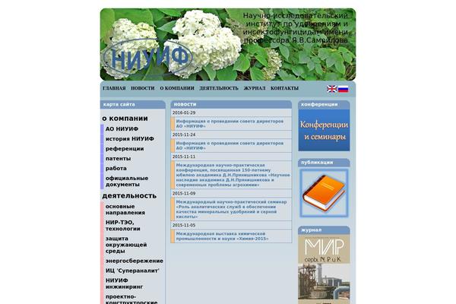Viewport: 456px width, 304px height.
Task: Open АО НИУИФ sidebar link
Action: pyautogui.click(x=122, y=129)
